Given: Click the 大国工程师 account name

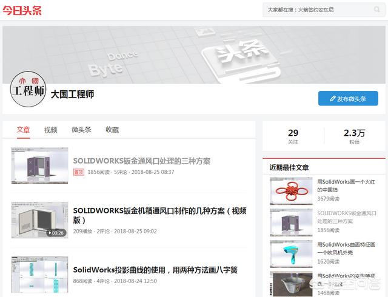Looking at the screenshot, I should pos(72,95).
